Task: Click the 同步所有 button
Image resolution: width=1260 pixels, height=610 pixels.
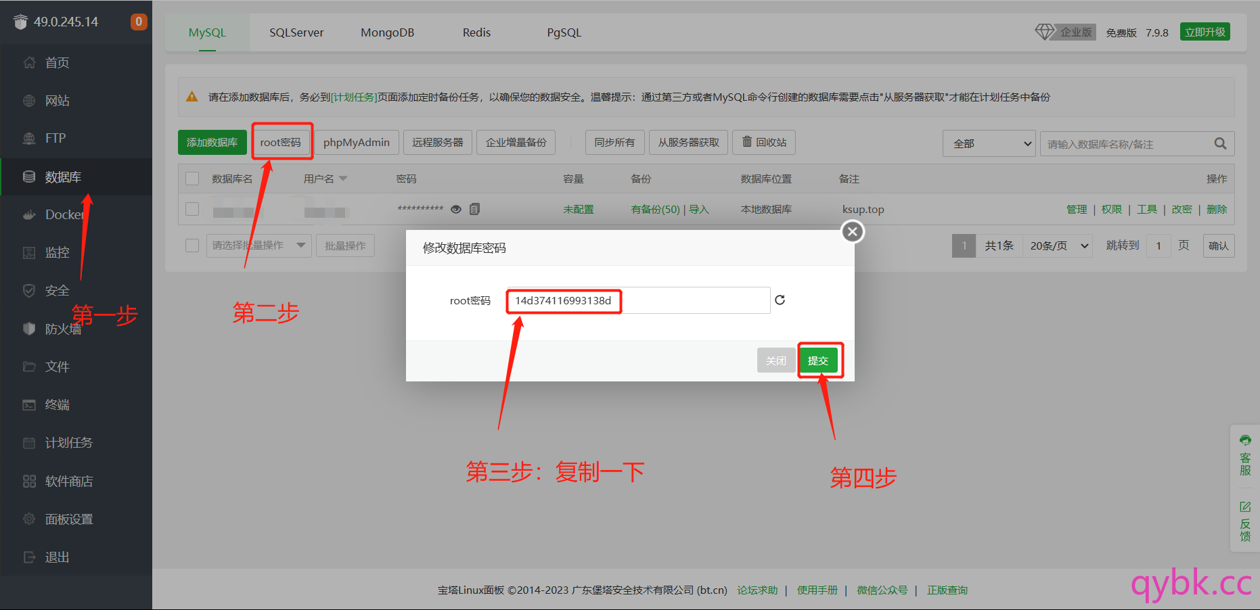Action: coord(614,142)
